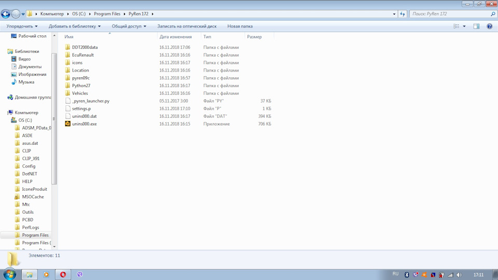The image size is (498, 280).
Task: Go to the Компьютер breadcrumb
Action: 52,14
